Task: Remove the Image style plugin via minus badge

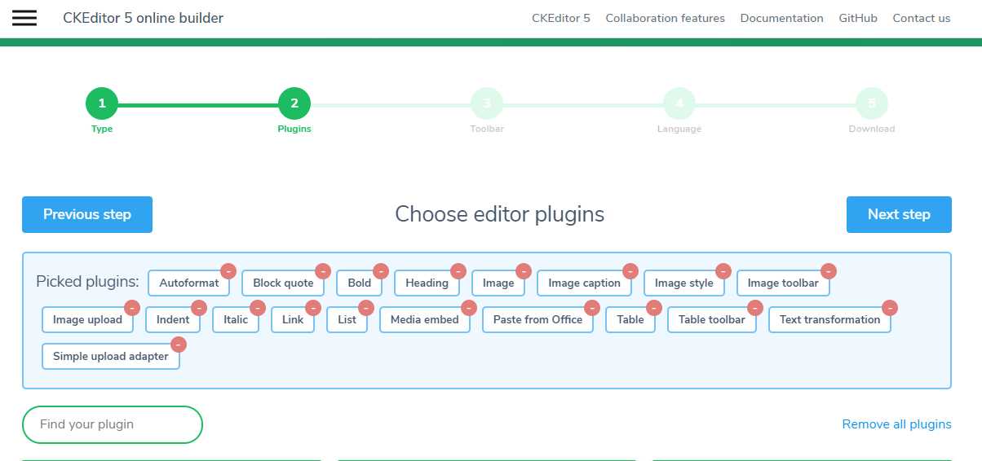Action: (723, 271)
